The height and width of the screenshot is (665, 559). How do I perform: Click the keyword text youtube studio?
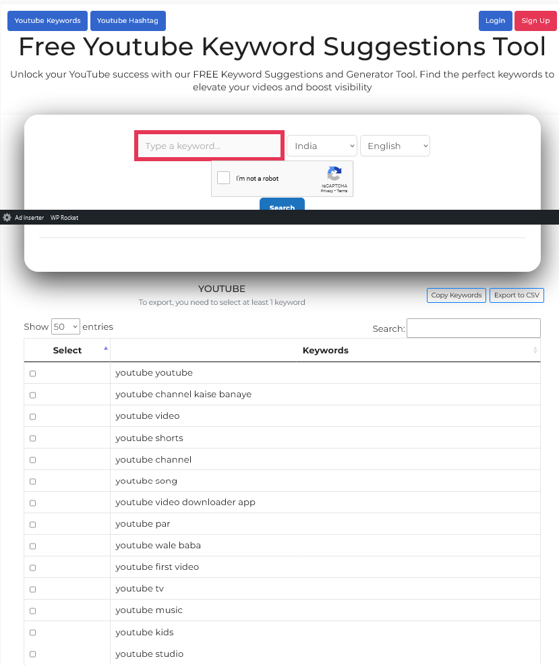pyautogui.click(x=149, y=654)
